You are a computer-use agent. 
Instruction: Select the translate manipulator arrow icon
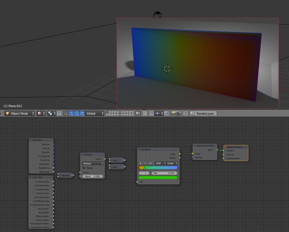pyautogui.click(x=71, y=113)
